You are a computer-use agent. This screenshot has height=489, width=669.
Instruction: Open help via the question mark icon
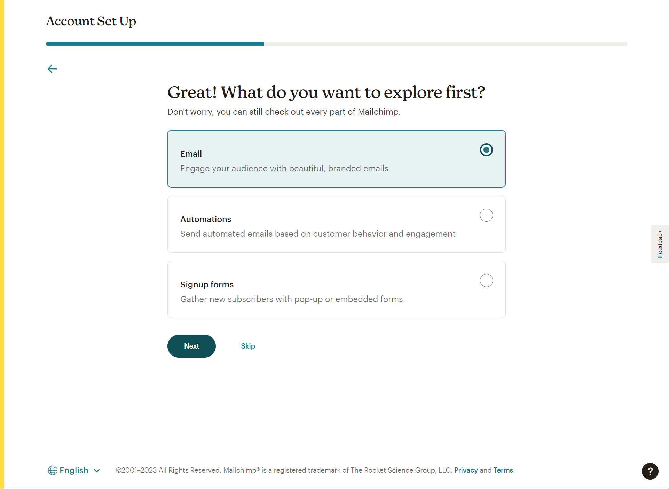pyautogui.click(x=650, y=471)
